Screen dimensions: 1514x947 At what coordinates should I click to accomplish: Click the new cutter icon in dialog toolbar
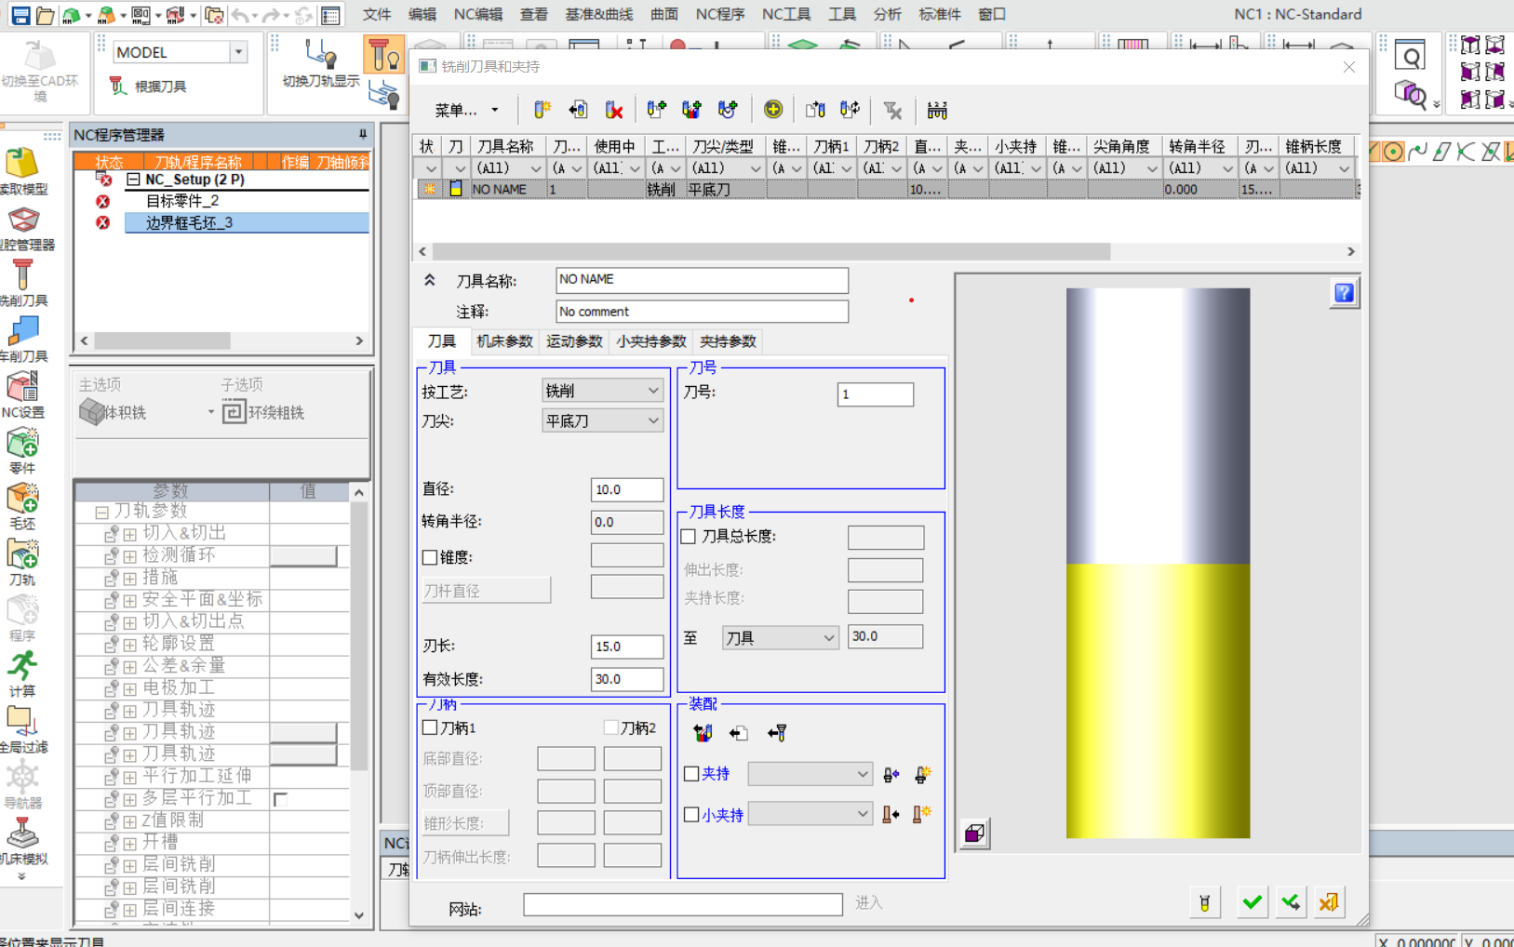pyautogui.click(x=542, y=110)
